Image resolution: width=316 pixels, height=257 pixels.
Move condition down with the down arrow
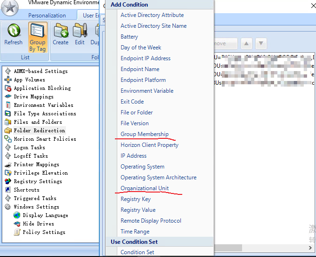point(261,43)
